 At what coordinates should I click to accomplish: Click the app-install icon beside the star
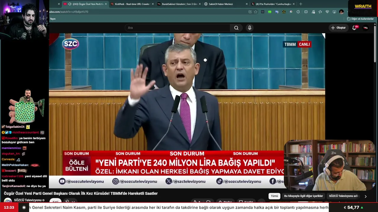point(250,12)
